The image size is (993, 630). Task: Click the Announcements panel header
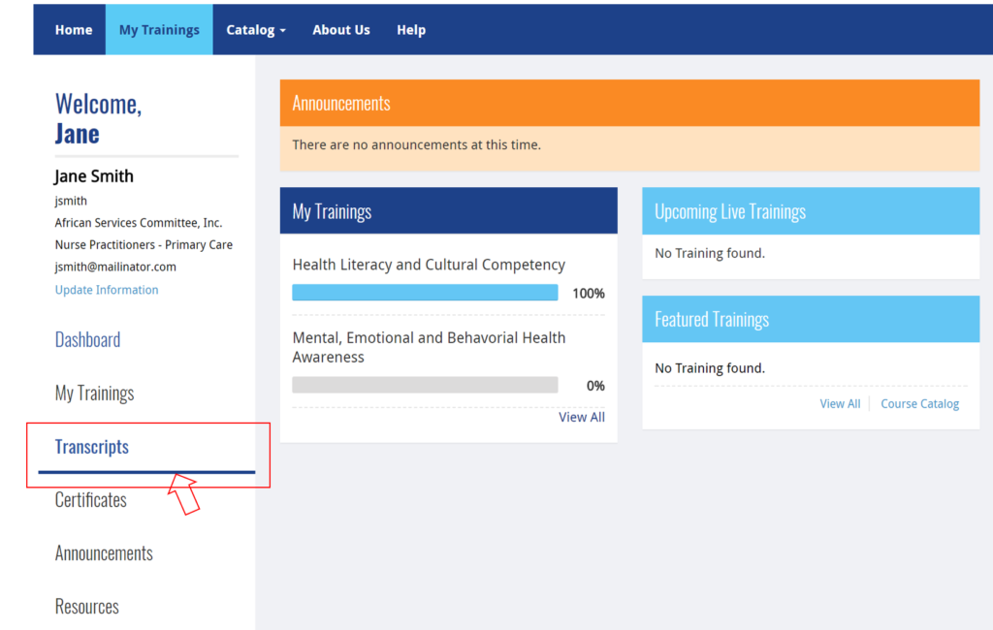click(x=629, y=103)
